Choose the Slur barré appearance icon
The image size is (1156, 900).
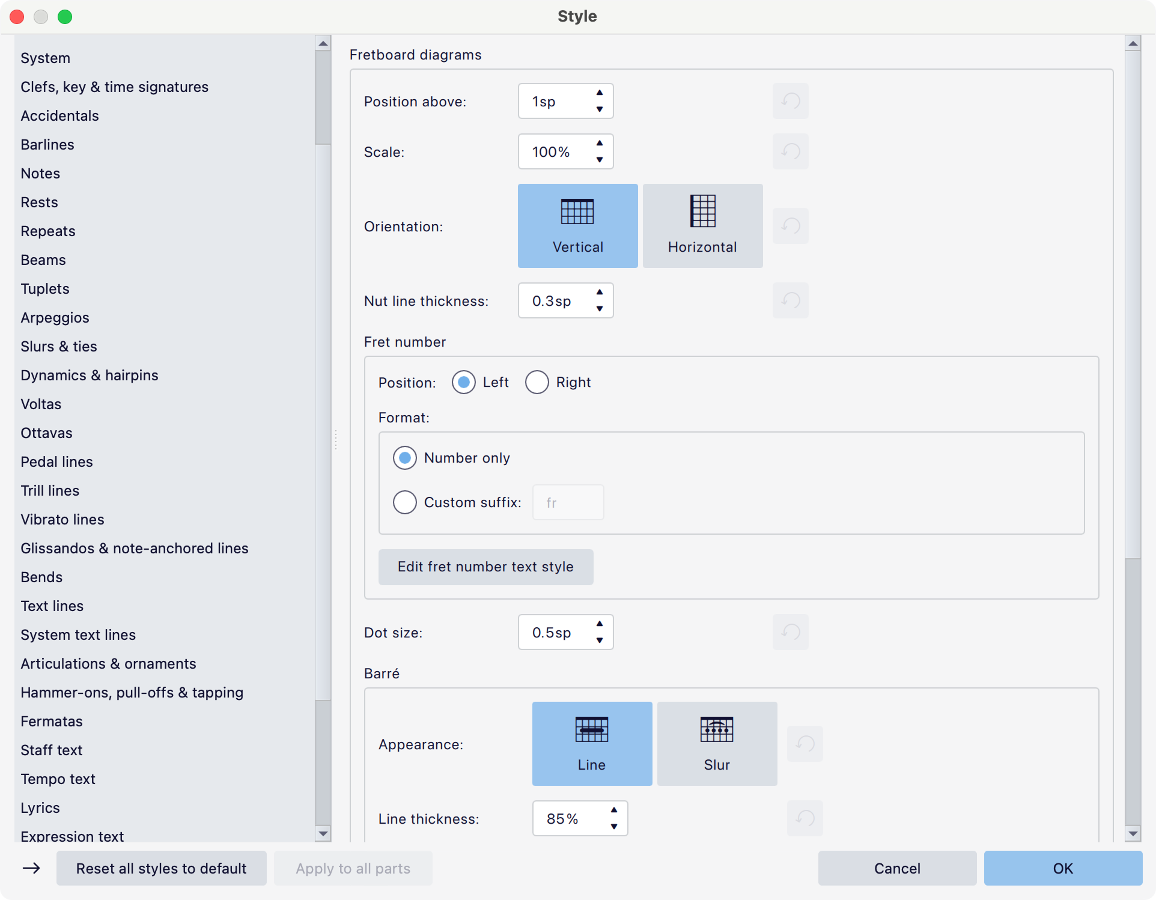pos(716,743)
